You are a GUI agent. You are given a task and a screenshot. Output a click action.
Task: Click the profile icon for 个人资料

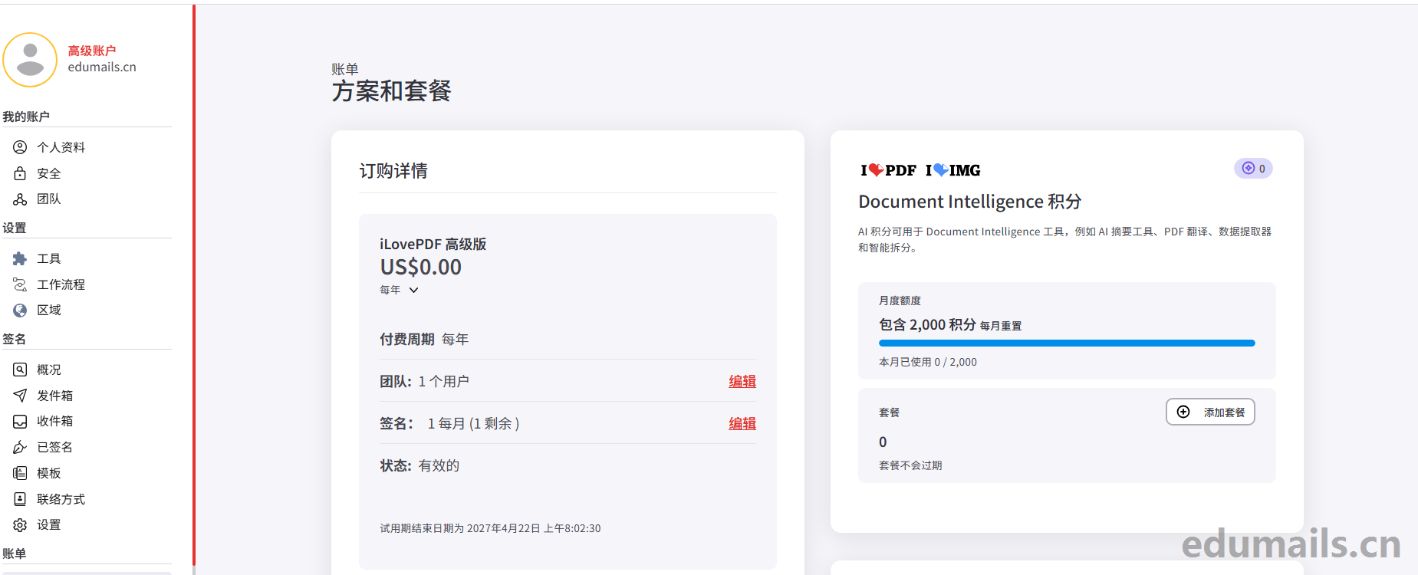20,147
